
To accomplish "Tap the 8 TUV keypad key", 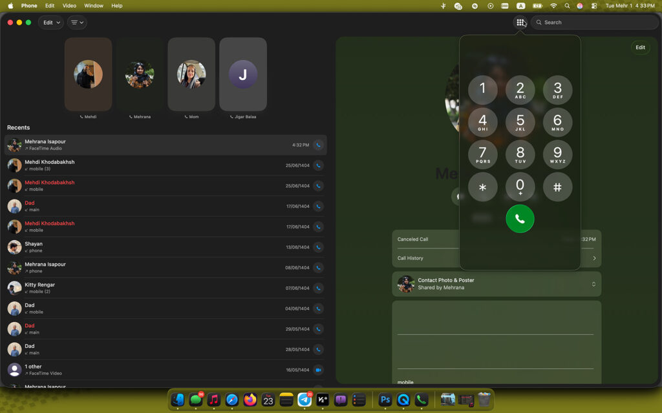I will pos(520,154).
